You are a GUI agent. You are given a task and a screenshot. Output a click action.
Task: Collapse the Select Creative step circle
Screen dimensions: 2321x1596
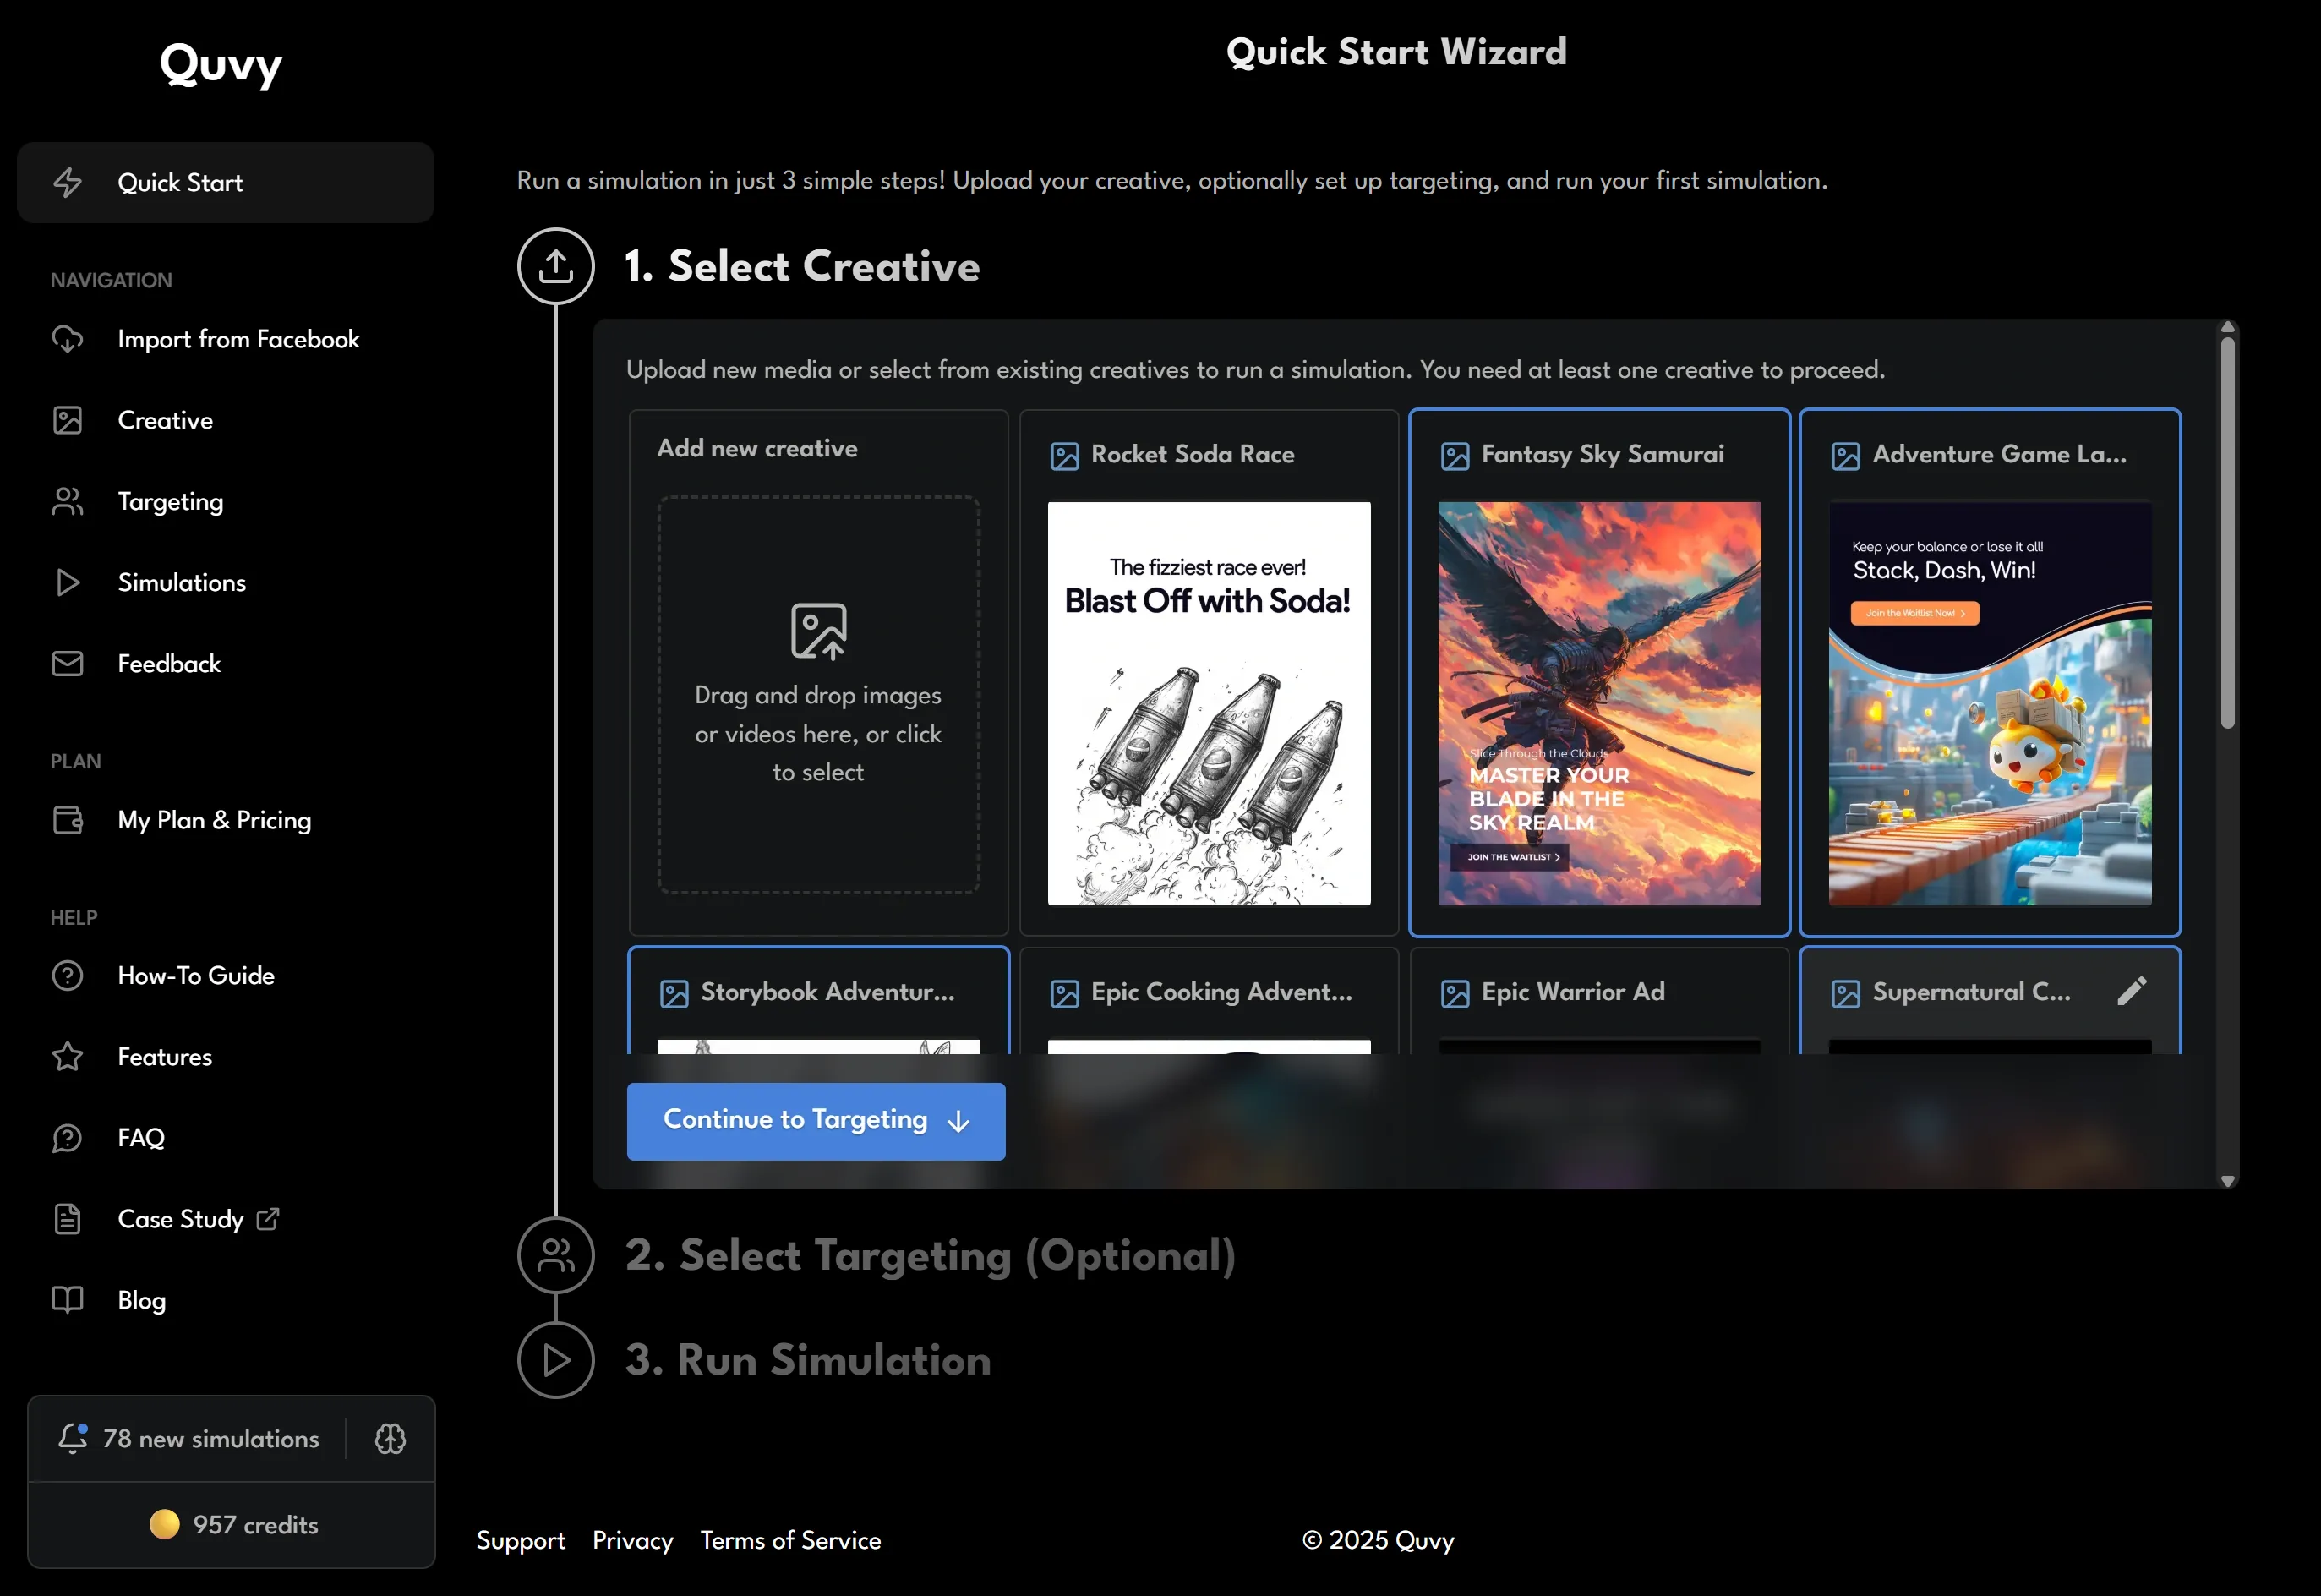(554, 266)
